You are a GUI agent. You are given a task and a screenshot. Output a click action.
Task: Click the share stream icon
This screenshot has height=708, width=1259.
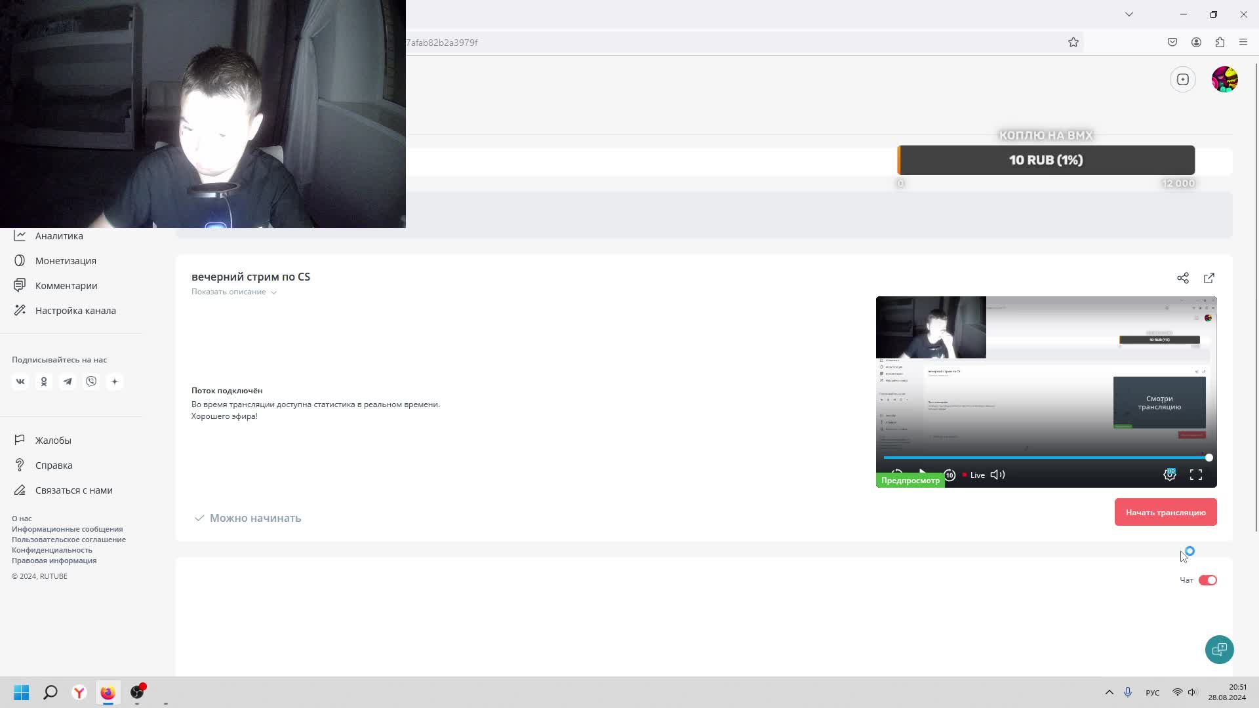click(1182, 278)
